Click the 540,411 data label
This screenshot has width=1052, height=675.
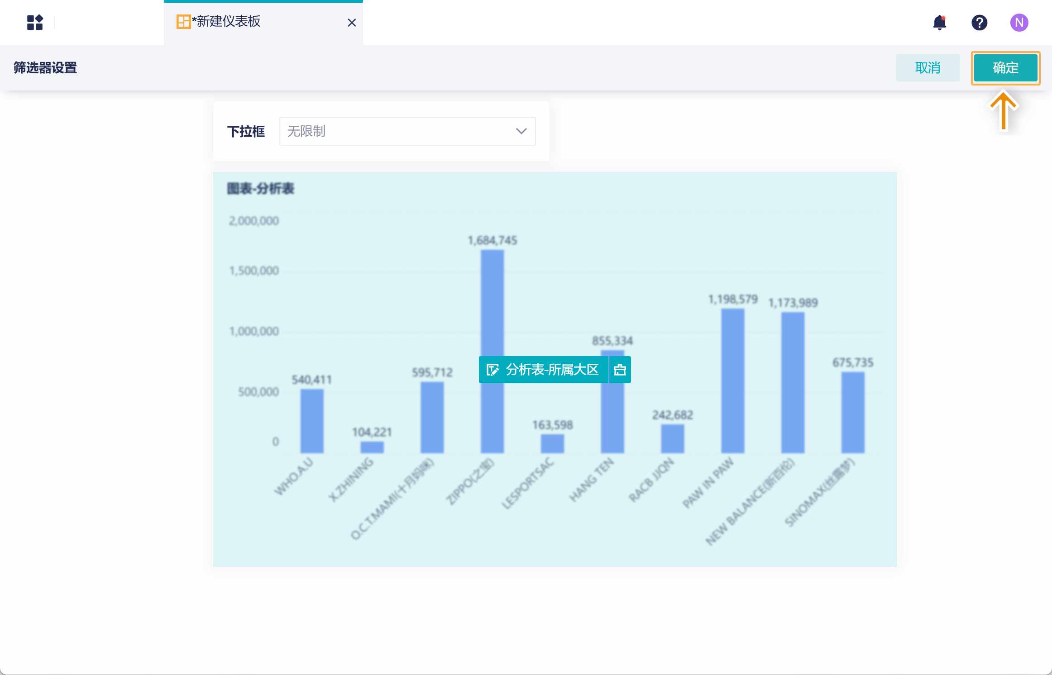312,380
